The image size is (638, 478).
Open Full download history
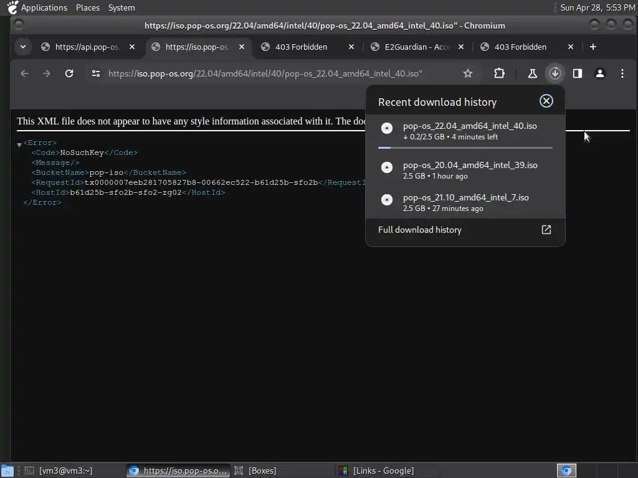(465, 230)
